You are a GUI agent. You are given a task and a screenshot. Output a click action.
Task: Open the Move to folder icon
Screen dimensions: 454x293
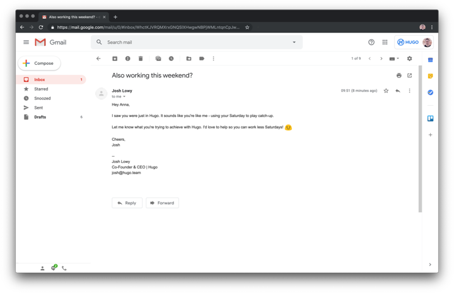click(189, 58)
